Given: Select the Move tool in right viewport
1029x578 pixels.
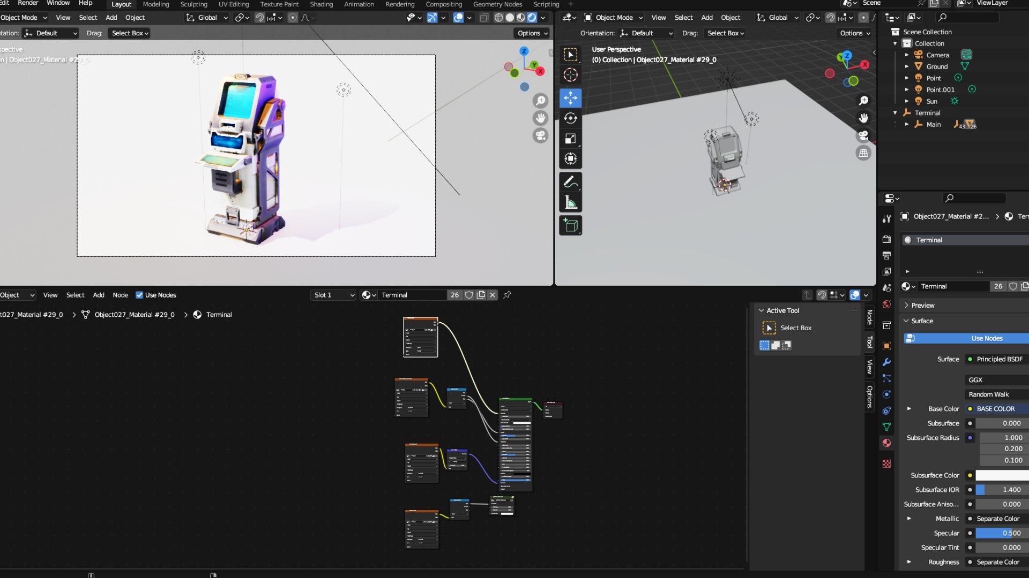Looking at the screenshot, I should tap(570, 98).
